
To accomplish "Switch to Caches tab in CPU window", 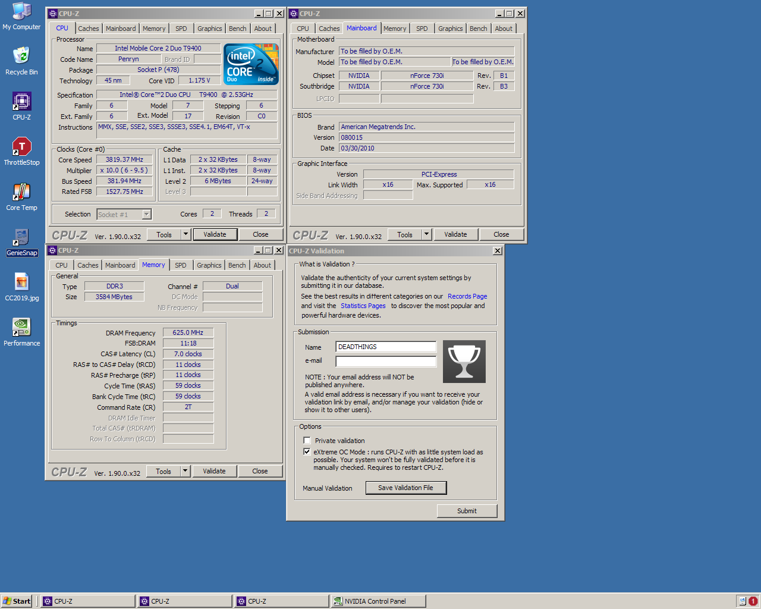I will coord(89,29).
